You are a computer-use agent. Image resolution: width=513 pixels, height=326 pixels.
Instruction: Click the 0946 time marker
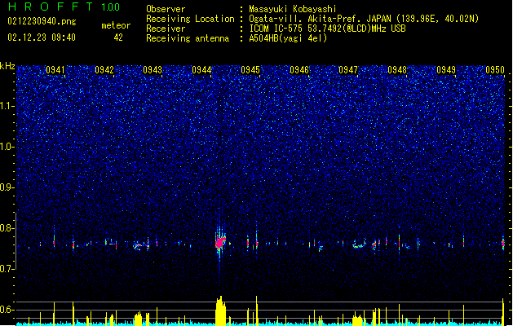tap(299, 70)
